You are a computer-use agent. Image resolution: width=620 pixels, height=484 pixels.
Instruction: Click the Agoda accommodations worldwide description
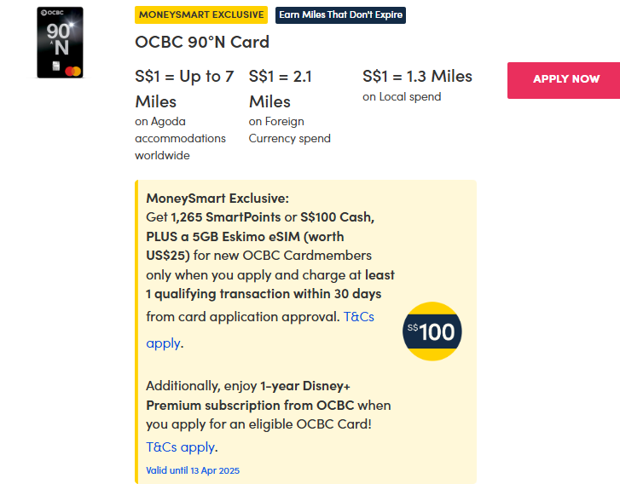click(x=180, y=138)
